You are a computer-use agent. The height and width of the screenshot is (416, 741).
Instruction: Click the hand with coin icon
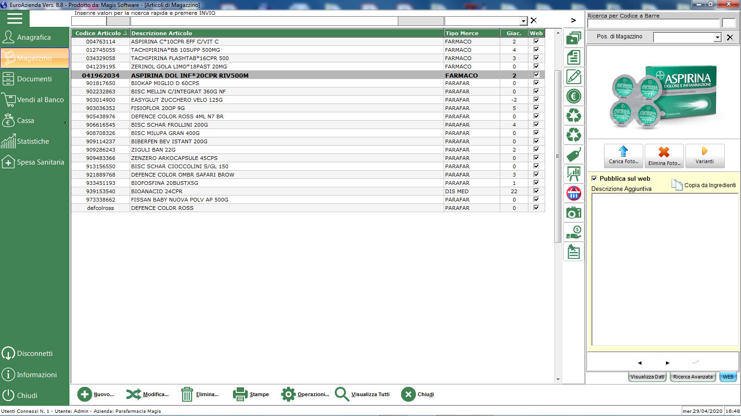click(x=574, y=232)
